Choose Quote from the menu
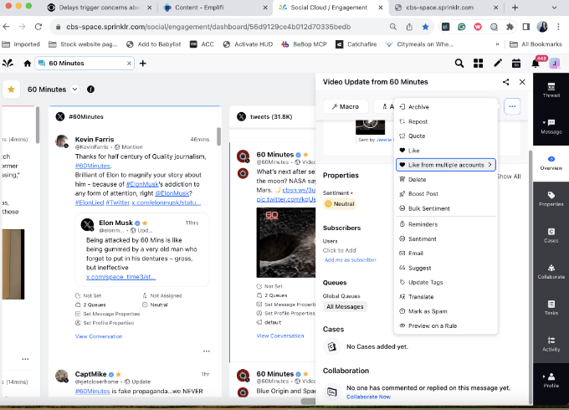The image size is (569, 410). point(446,136)
